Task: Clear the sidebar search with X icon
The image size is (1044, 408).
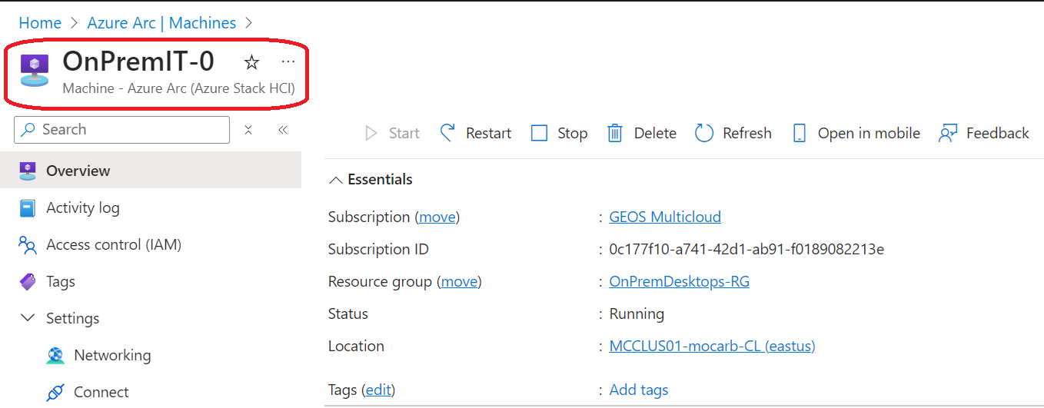Action: point(248,130)
